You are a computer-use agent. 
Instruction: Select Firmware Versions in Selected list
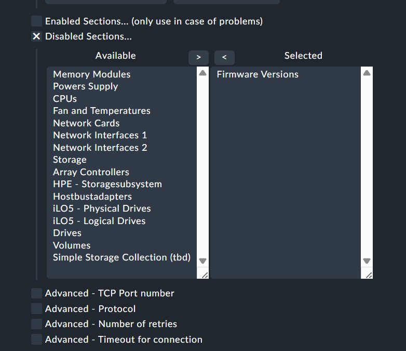pyautogui.click(x=258, y=74)
